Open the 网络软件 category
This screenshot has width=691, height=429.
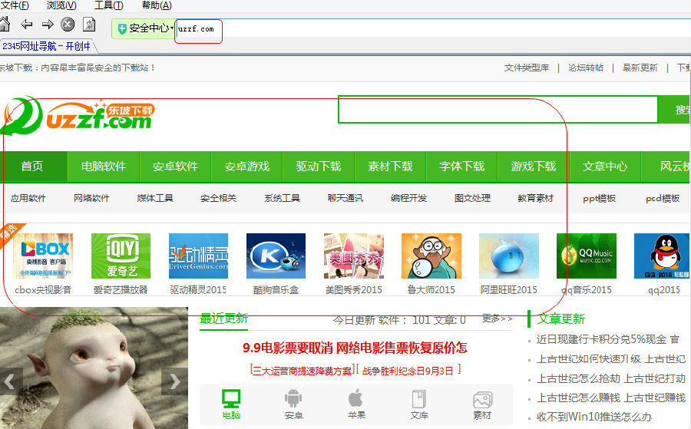[91, 198]
